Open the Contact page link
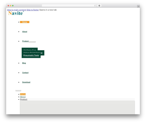 point(25,73)
